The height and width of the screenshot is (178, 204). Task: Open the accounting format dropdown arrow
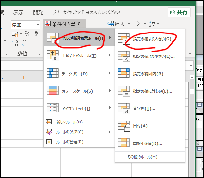(21, 34)
